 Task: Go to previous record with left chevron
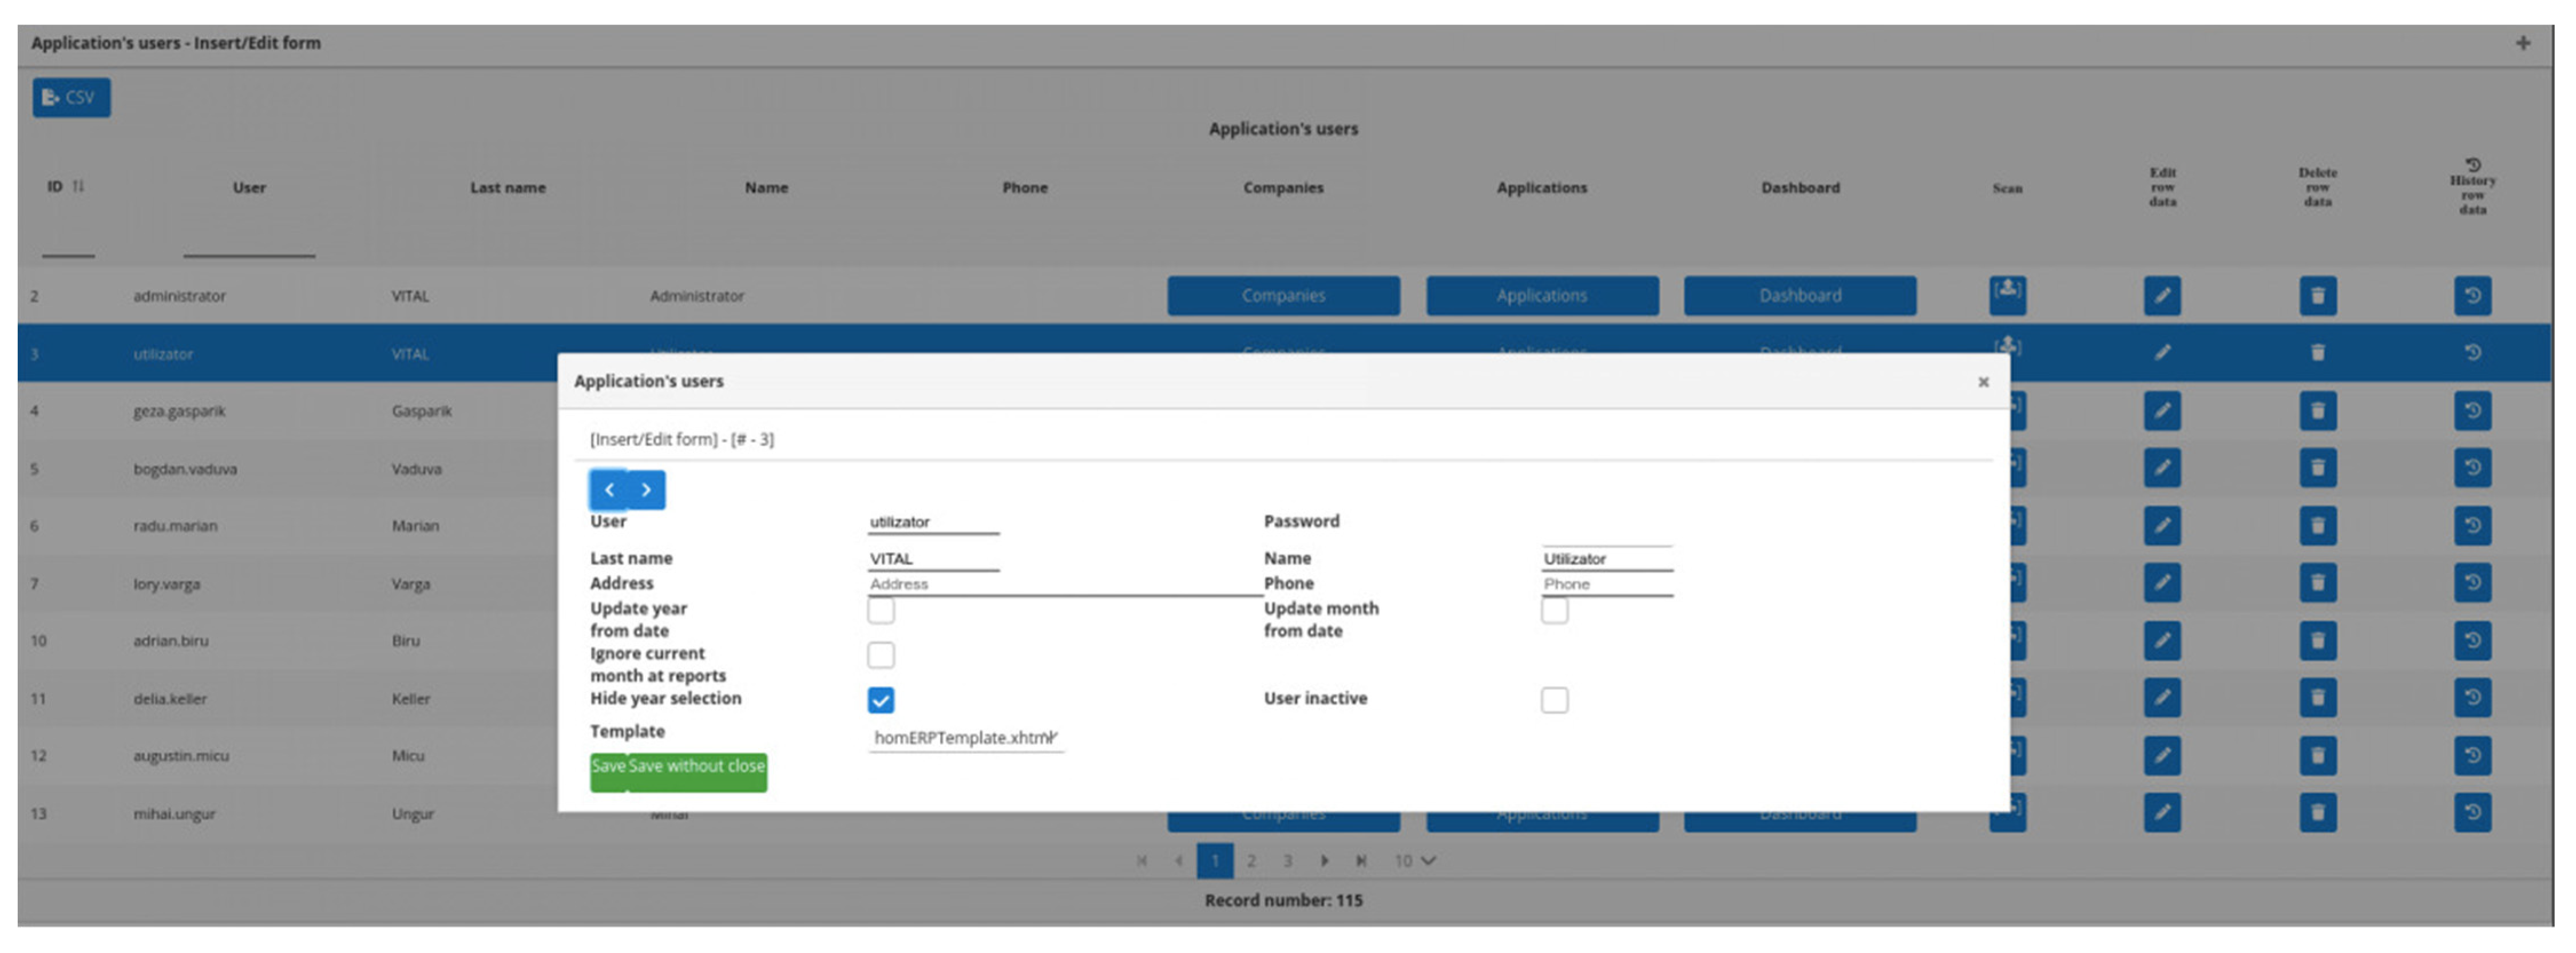pos(609,490)
